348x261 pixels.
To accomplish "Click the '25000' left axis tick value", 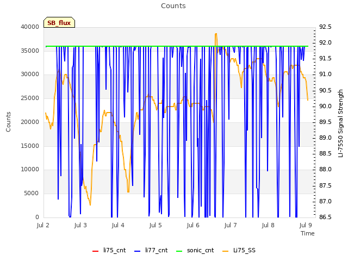I will pos(30,98).
